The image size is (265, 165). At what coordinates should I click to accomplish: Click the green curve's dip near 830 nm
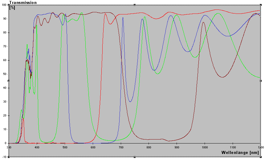[157, 74]
